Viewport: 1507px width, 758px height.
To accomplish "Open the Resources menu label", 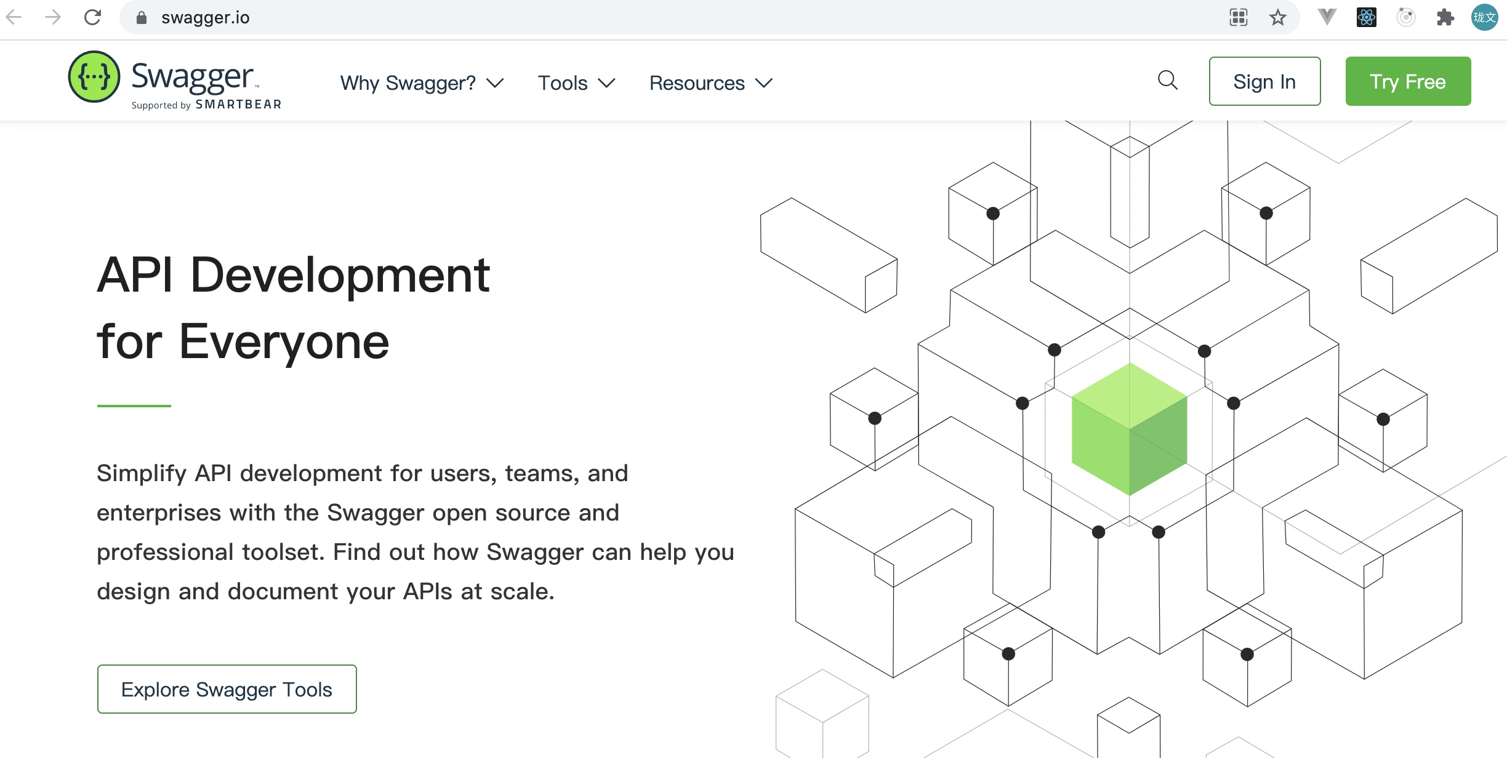I will pos(697,83).
